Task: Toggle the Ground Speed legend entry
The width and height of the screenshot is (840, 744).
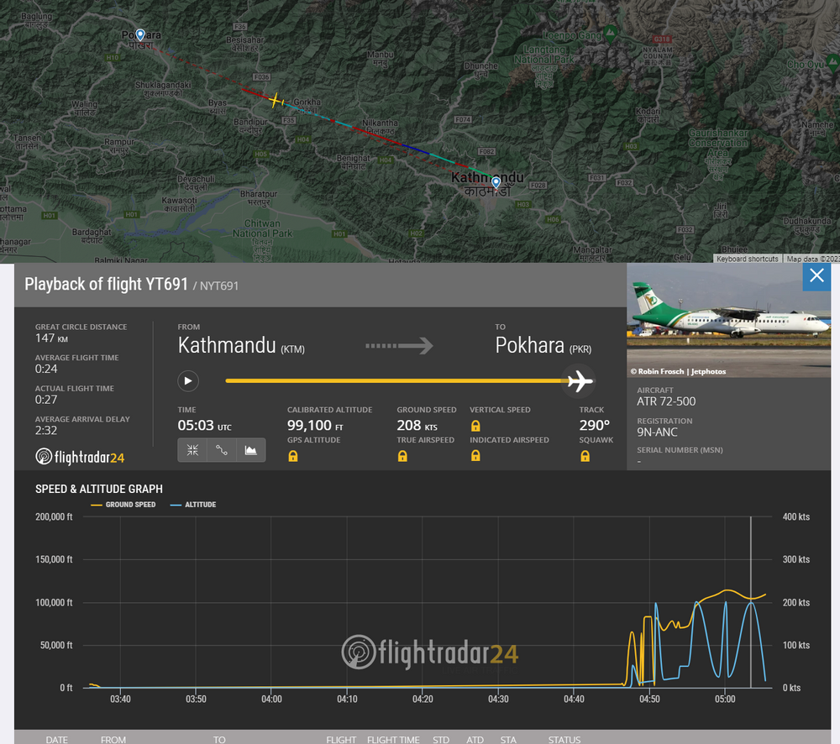Action: click(123, 505)
